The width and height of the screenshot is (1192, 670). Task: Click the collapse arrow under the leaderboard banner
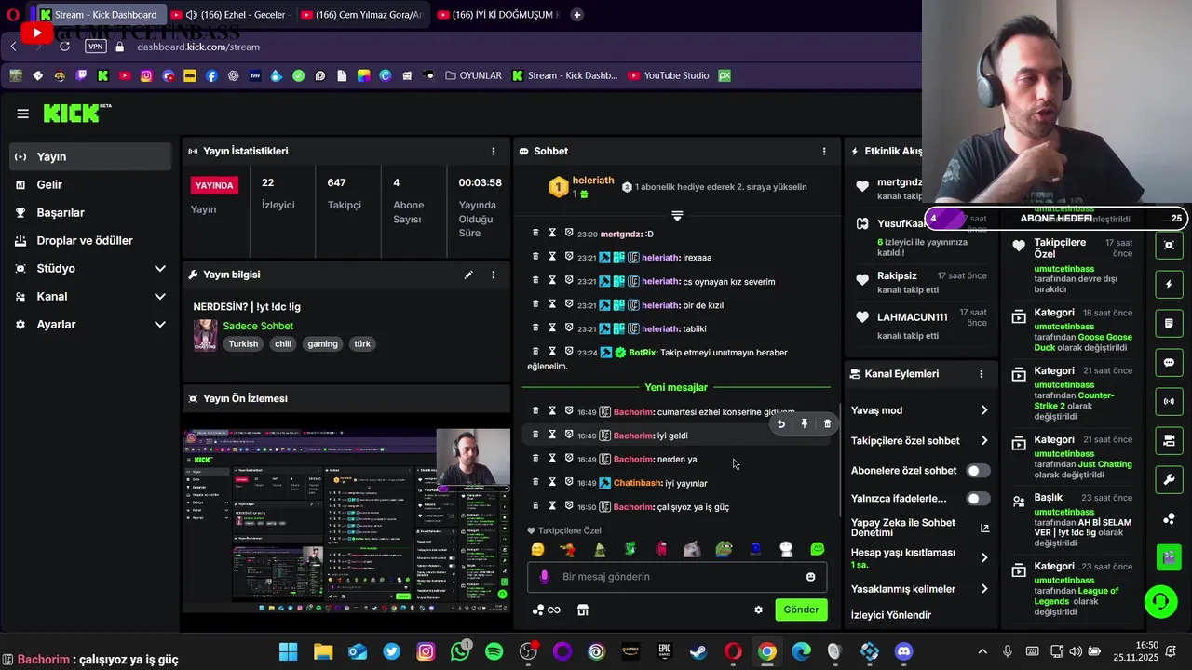pyautogui.click(x=677, y=216)
